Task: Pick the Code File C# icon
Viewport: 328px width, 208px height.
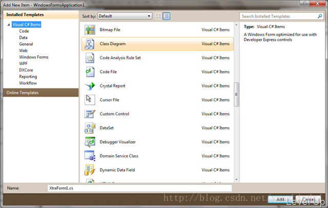Action: pos(90,72)
